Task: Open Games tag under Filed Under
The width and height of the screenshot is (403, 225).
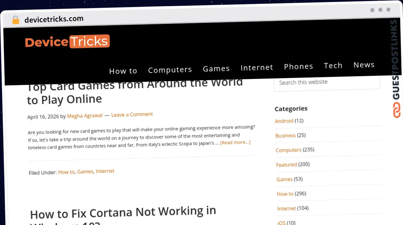Action: click(85, 172)
